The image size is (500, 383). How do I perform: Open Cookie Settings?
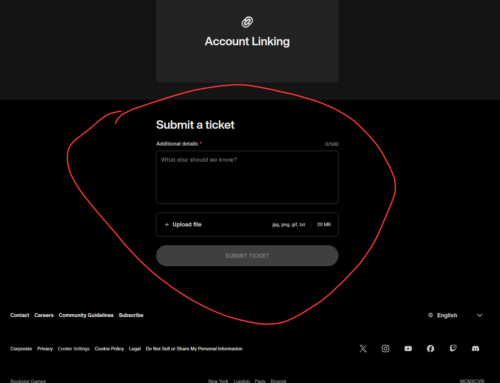pyautogui.click(x=74, y=349)
